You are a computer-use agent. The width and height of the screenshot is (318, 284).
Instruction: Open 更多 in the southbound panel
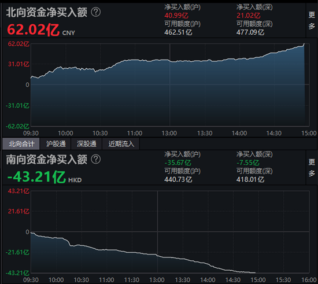(x=312, y=168)
